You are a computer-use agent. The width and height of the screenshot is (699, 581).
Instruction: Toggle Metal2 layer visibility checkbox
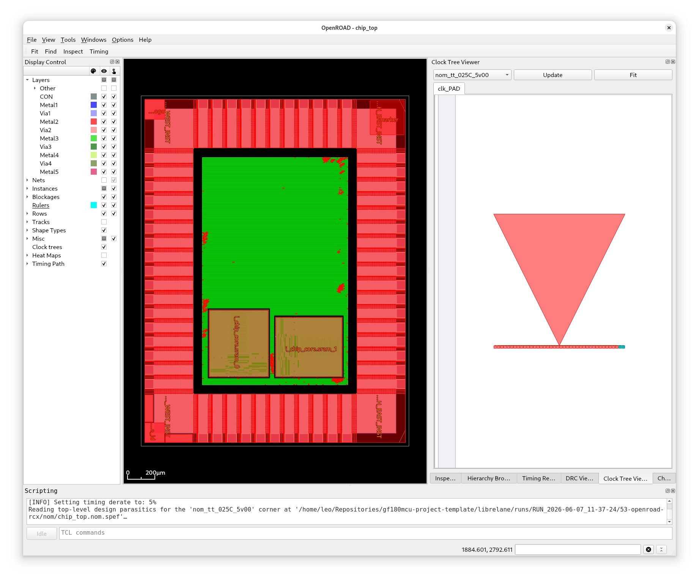[x=104, y=122]
